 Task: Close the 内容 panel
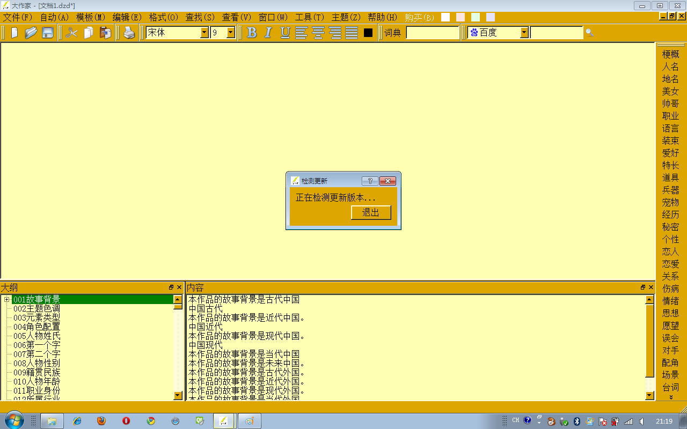click(x=651, y=287)
